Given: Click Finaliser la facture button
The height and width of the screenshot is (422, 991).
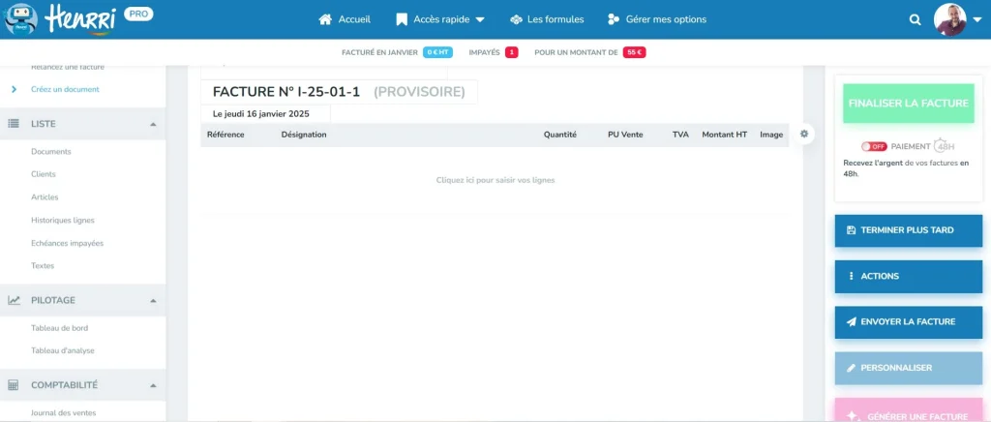Looking at the screenshot, I should coord(908,102).
